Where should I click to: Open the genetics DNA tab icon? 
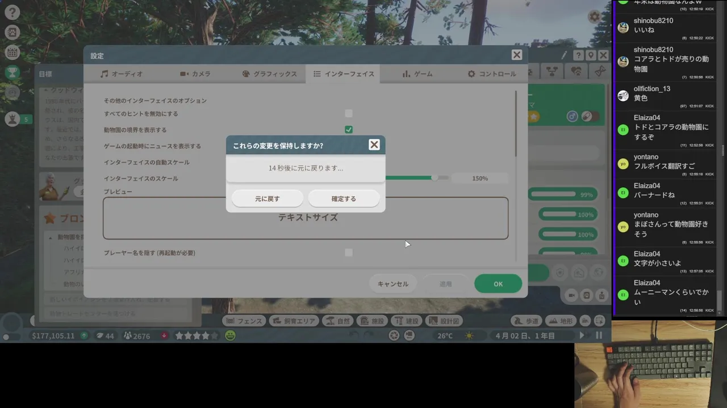pyautogui.click(x=600, y=71)
